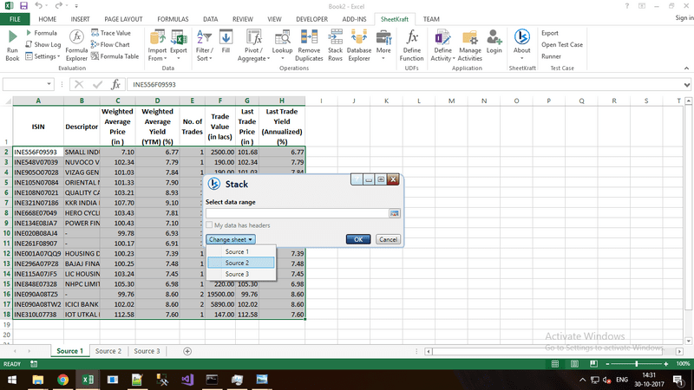694x390 pixels.
Task: Save the workbook via quick access toolbar
Action: coord(23,6)
